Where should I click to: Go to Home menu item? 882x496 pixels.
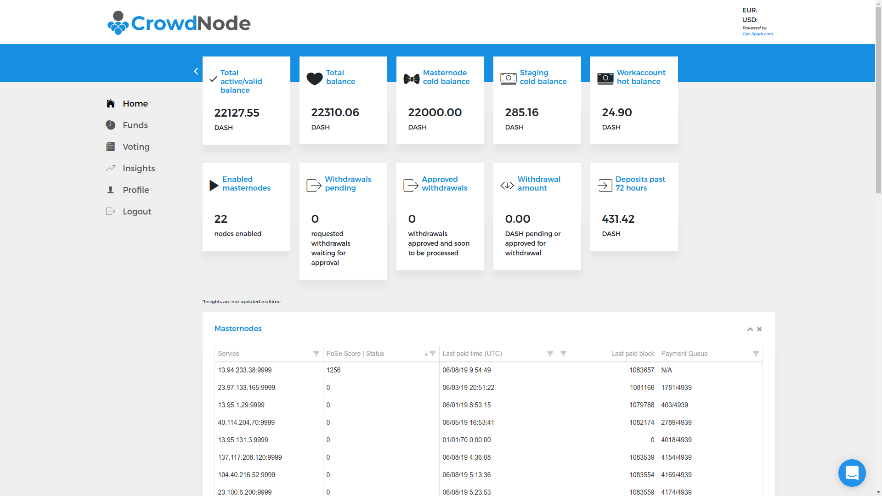click(135, 103)
